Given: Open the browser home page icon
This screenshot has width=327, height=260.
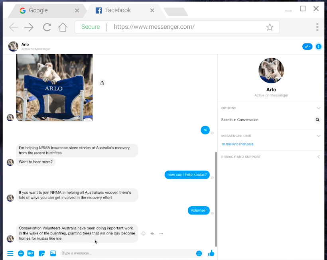Looking at the screenshot, I should point(63,27).
